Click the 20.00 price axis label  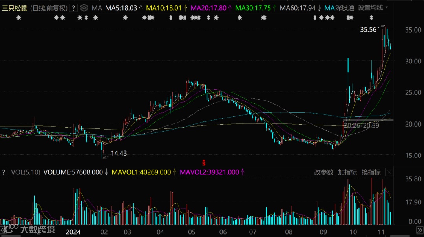(413, 124)
